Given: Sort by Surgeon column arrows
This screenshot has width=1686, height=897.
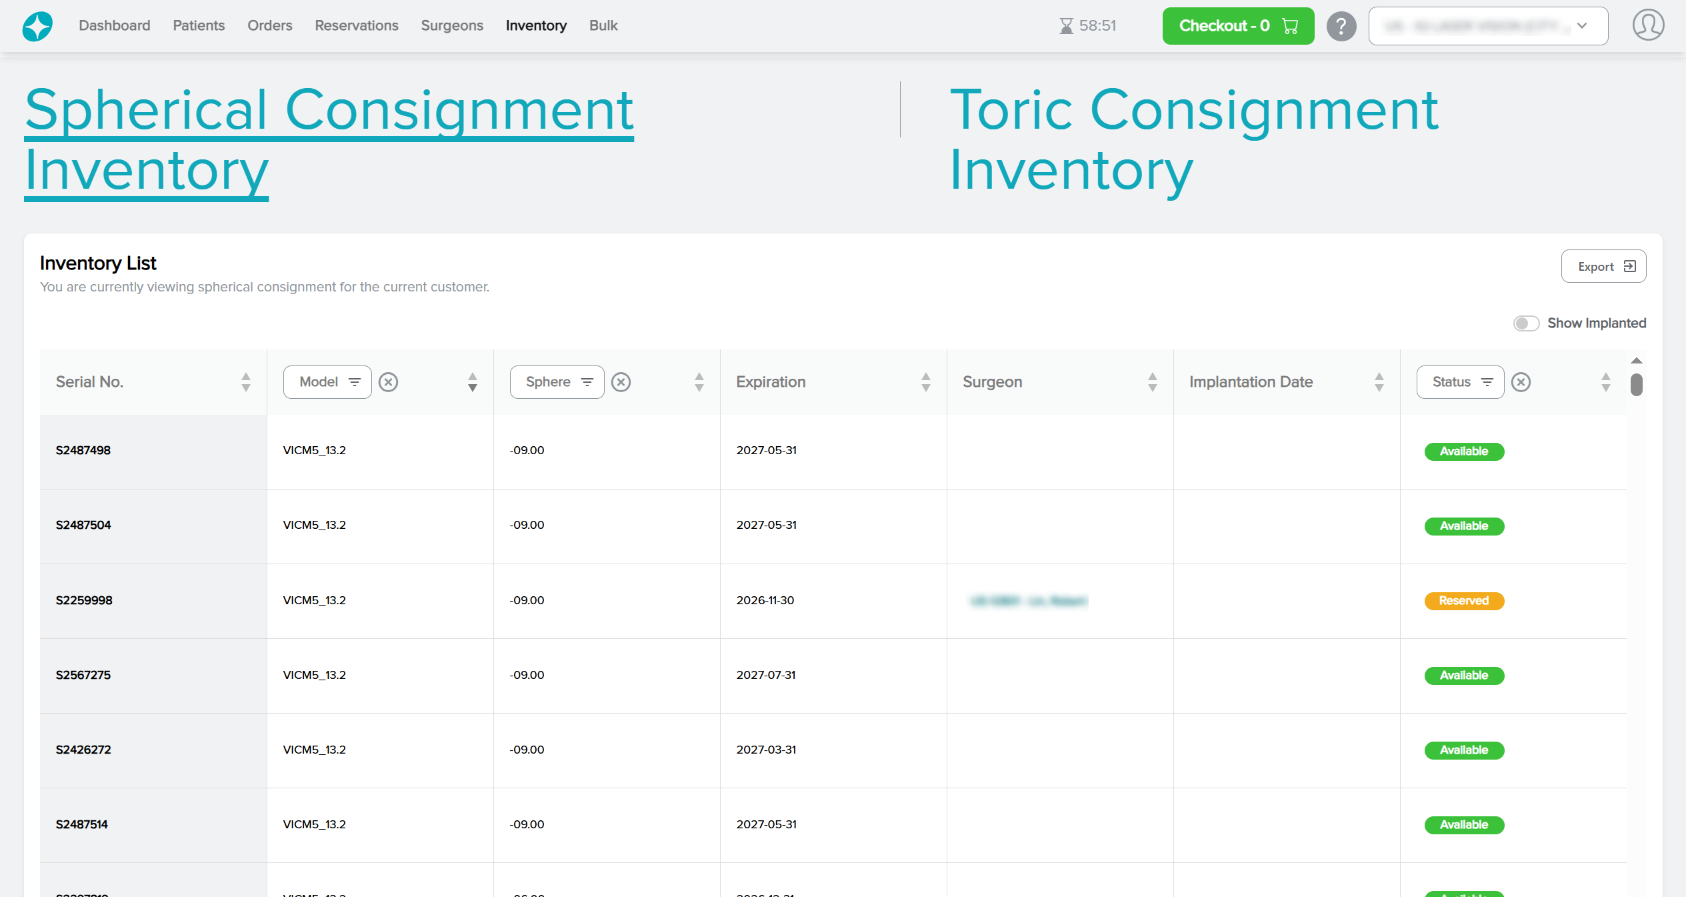Looking at the screenshot, I should point(1152,382).
